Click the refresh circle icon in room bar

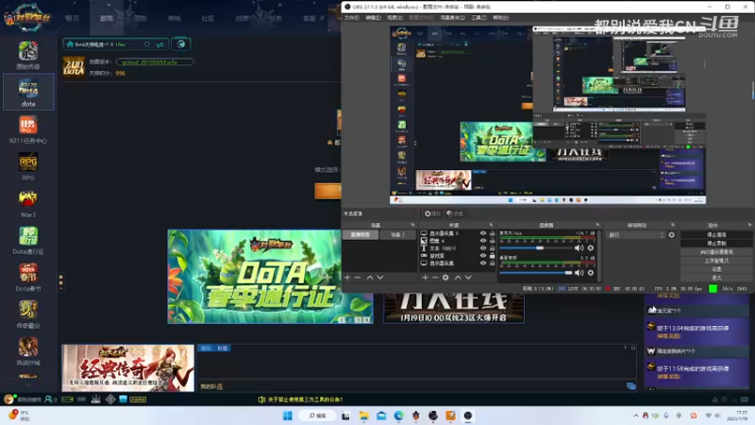pyautogui.click(x=147, y=44)
